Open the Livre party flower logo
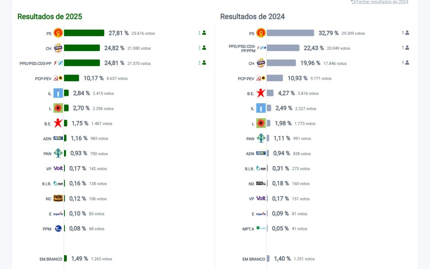 [58, 108]
